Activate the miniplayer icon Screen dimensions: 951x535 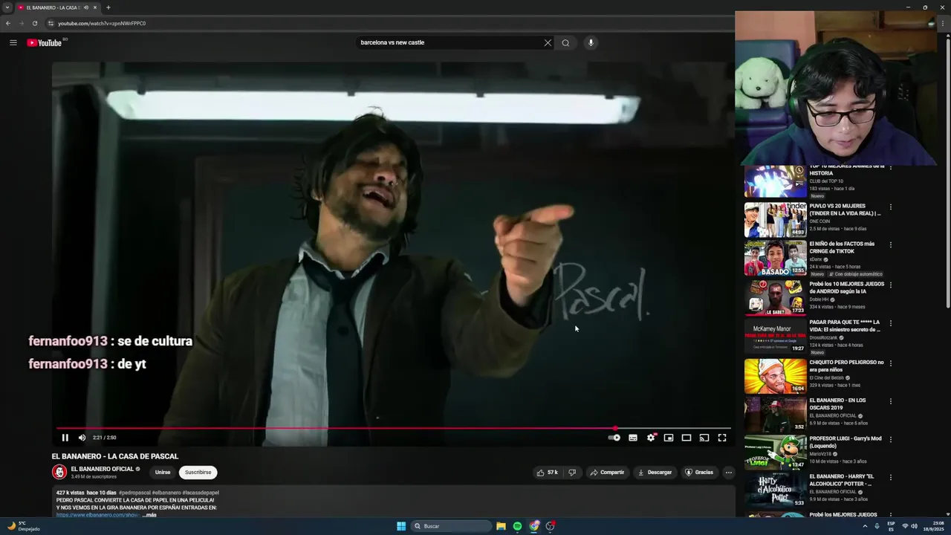669,438
